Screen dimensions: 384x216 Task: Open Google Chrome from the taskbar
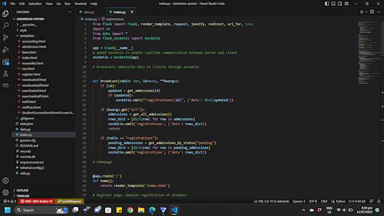pos(130,210)
